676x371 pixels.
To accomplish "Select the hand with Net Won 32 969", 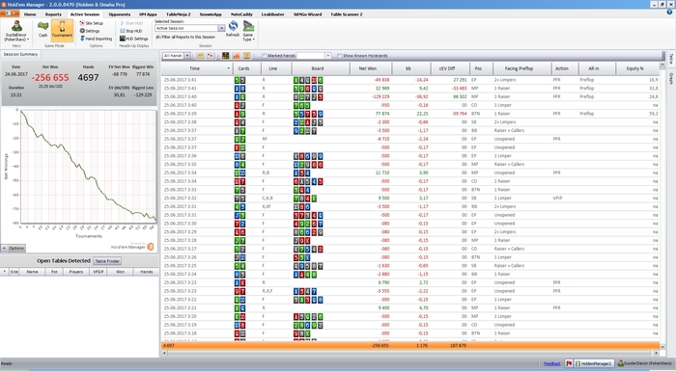I will coord(410,89).
